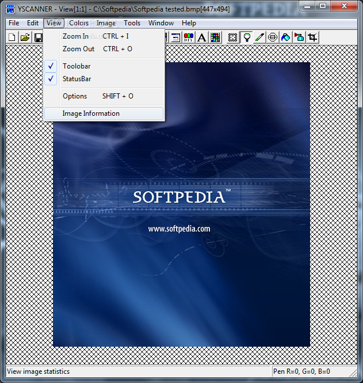
Task: Close the open View menu via its title
Action: [54, 23]
